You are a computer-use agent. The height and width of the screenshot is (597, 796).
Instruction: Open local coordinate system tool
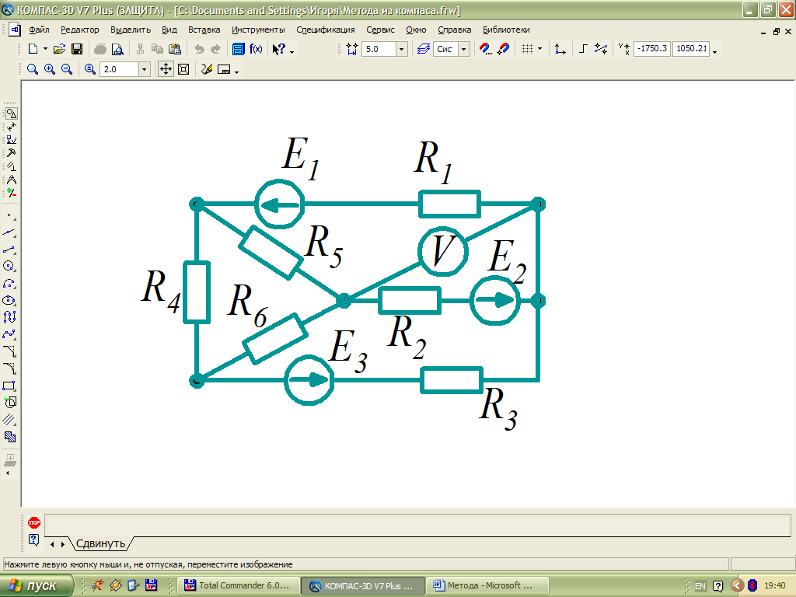coord(560,49)
